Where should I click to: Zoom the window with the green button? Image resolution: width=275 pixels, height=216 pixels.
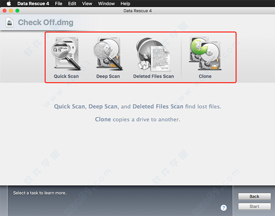click(17, 11)
